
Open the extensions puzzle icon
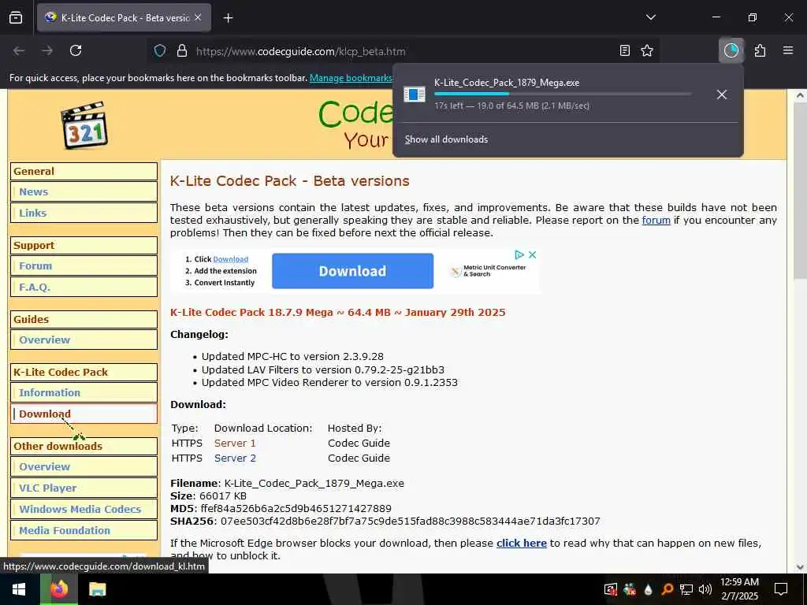pyautogui.click(x=760, y=50)
